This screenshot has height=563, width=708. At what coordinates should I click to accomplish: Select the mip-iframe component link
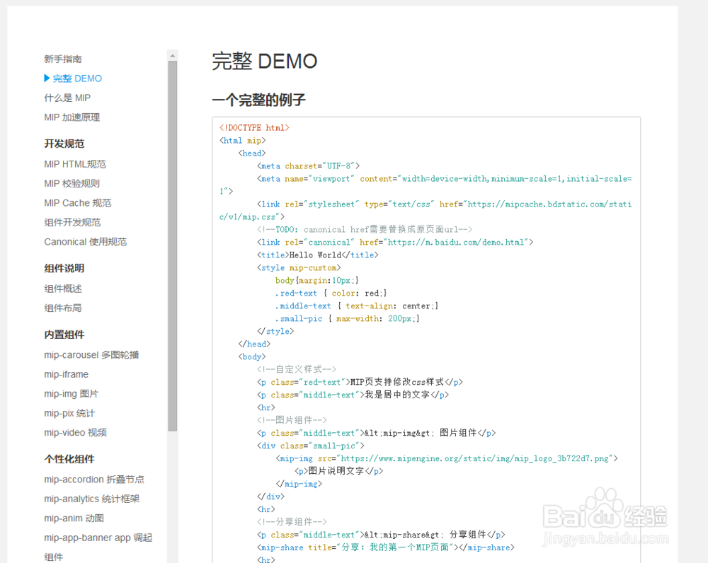[66, 374]
